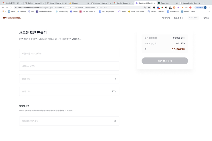Open the Chrome three-dot menu
The image size is (212, 141).
[x=209, y=8]
